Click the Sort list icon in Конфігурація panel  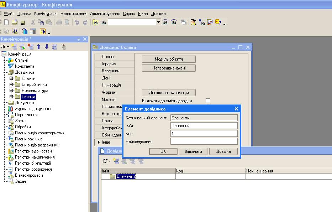(55, 47)
